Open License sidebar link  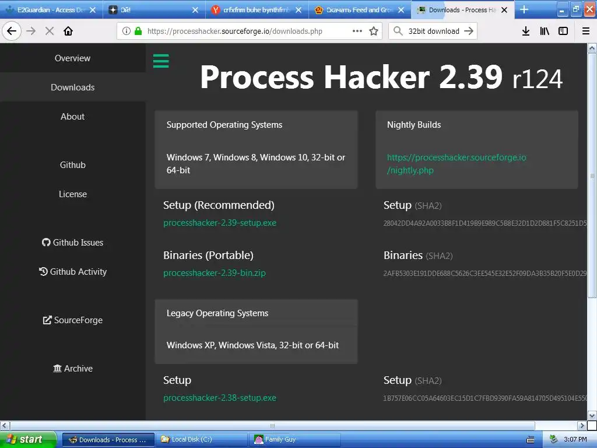point(72,194)
